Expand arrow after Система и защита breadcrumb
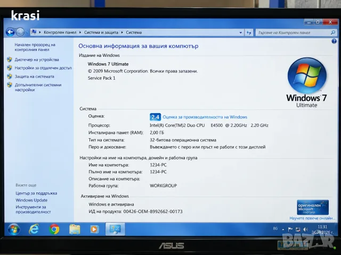This screenshot has width=341, height=255. [122, 32]
